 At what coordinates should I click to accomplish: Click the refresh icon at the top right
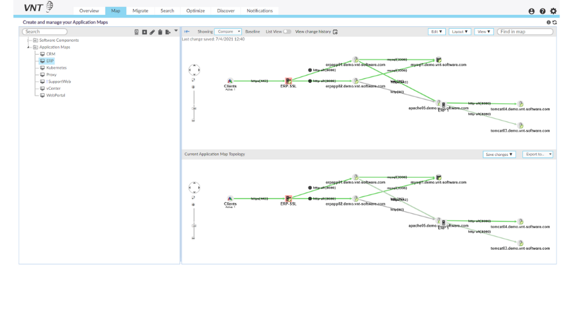coord(554,22)
